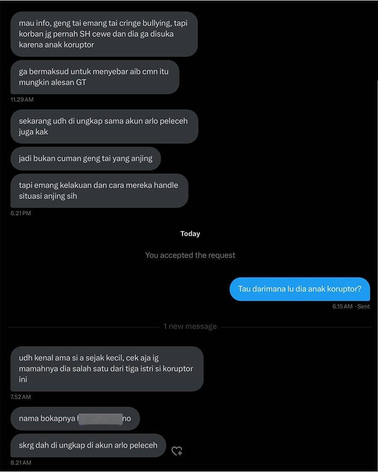Click the 6.21 PM timestamp

coord(21,213)
